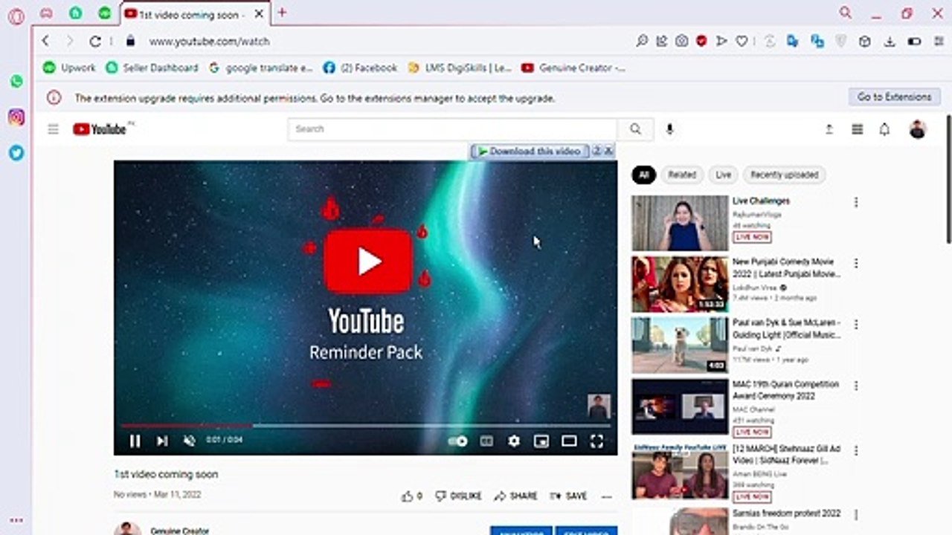
Task: Open Twitter in the Opera sidebar
Action: (16, 153)
